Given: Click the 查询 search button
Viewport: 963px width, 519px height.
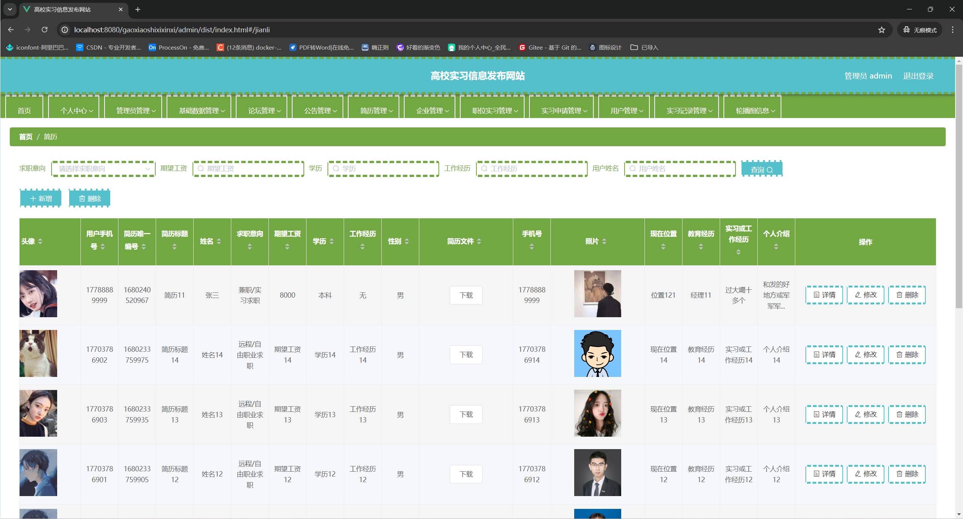Looking at the screenshot, I should pyautogui.click(x=761, y=169).
